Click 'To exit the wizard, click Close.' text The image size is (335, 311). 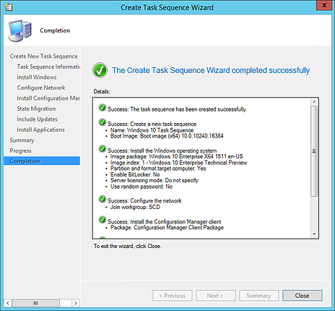point(128,246)
